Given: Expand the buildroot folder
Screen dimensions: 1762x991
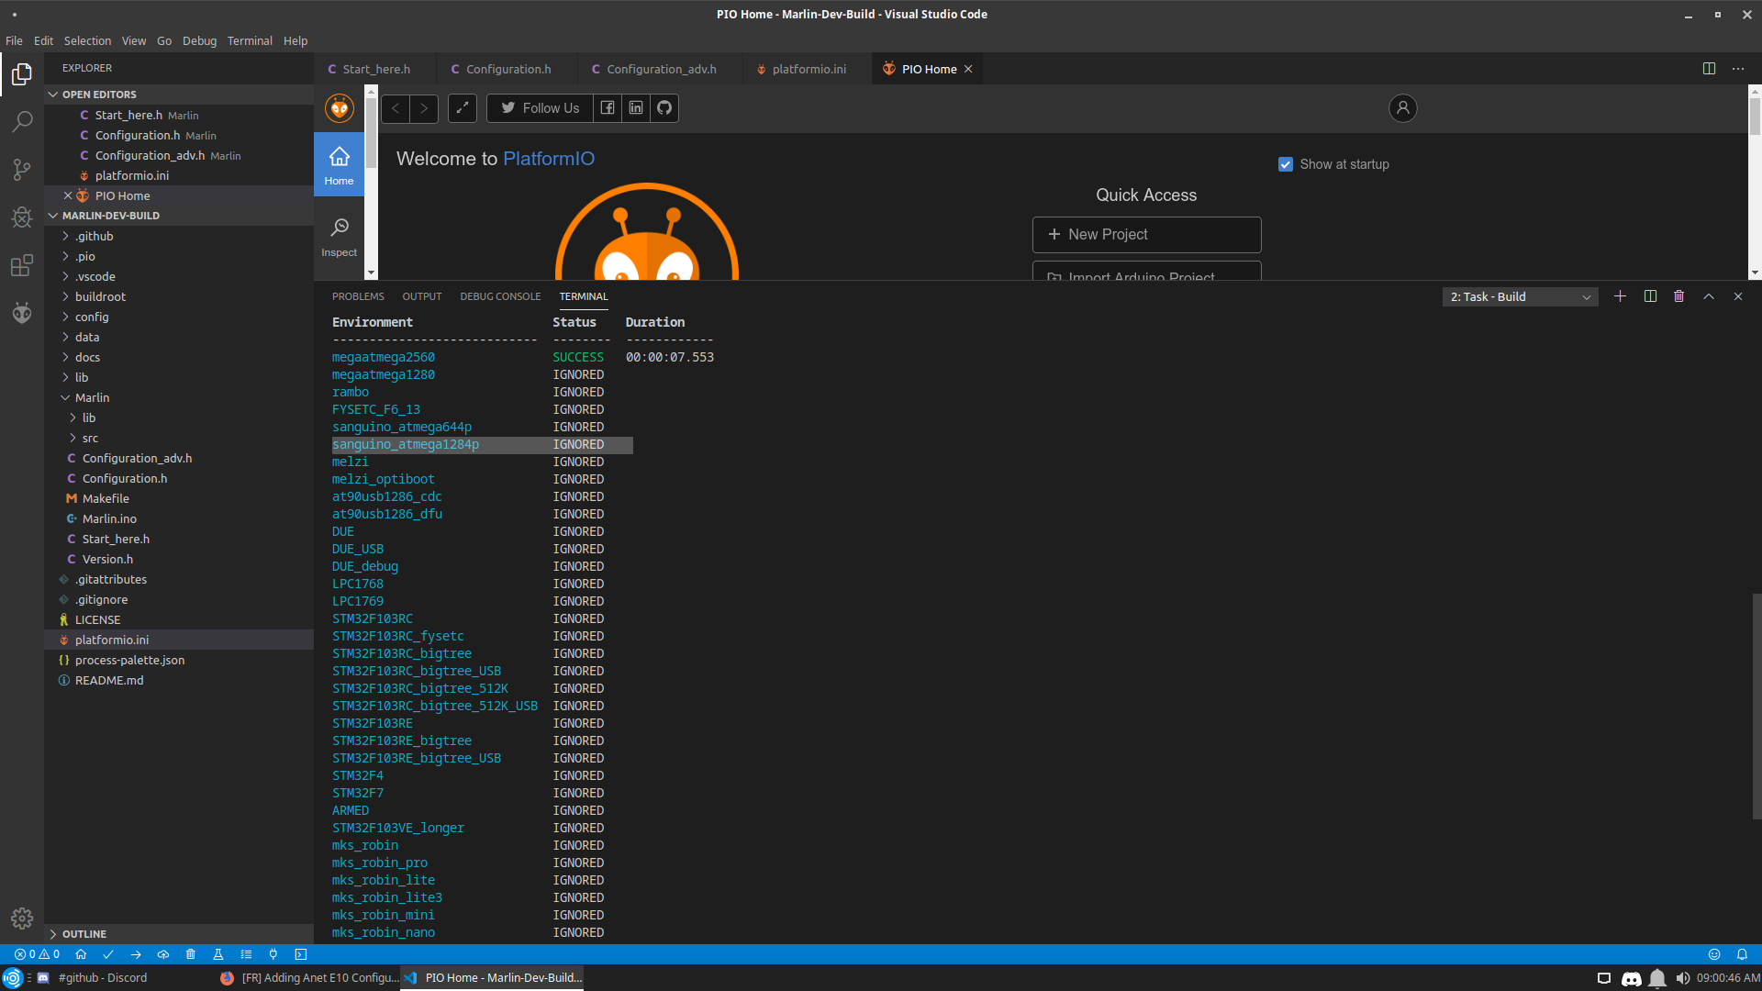Looking at the screenshot, I should 100,296.
